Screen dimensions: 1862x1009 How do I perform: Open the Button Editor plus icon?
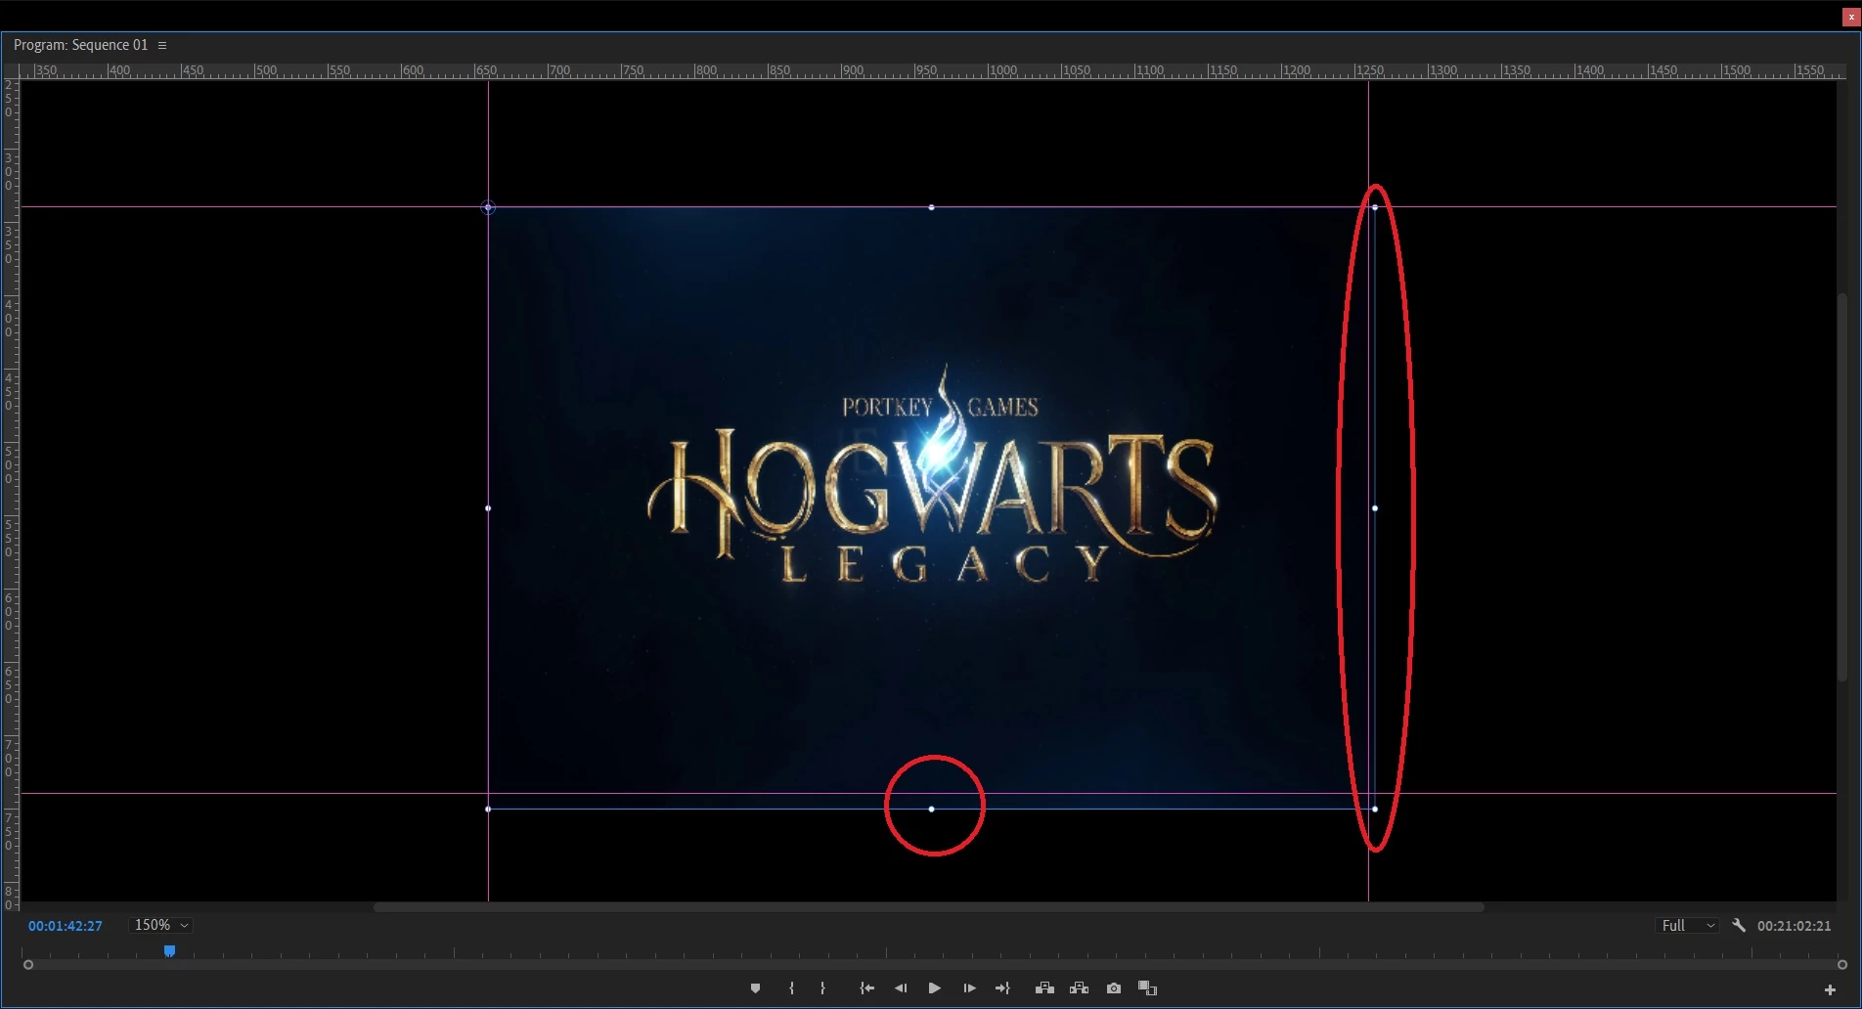click(x=1830, y=989)
